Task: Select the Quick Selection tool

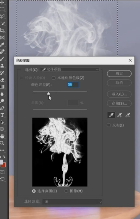Action: pos(2,23)
